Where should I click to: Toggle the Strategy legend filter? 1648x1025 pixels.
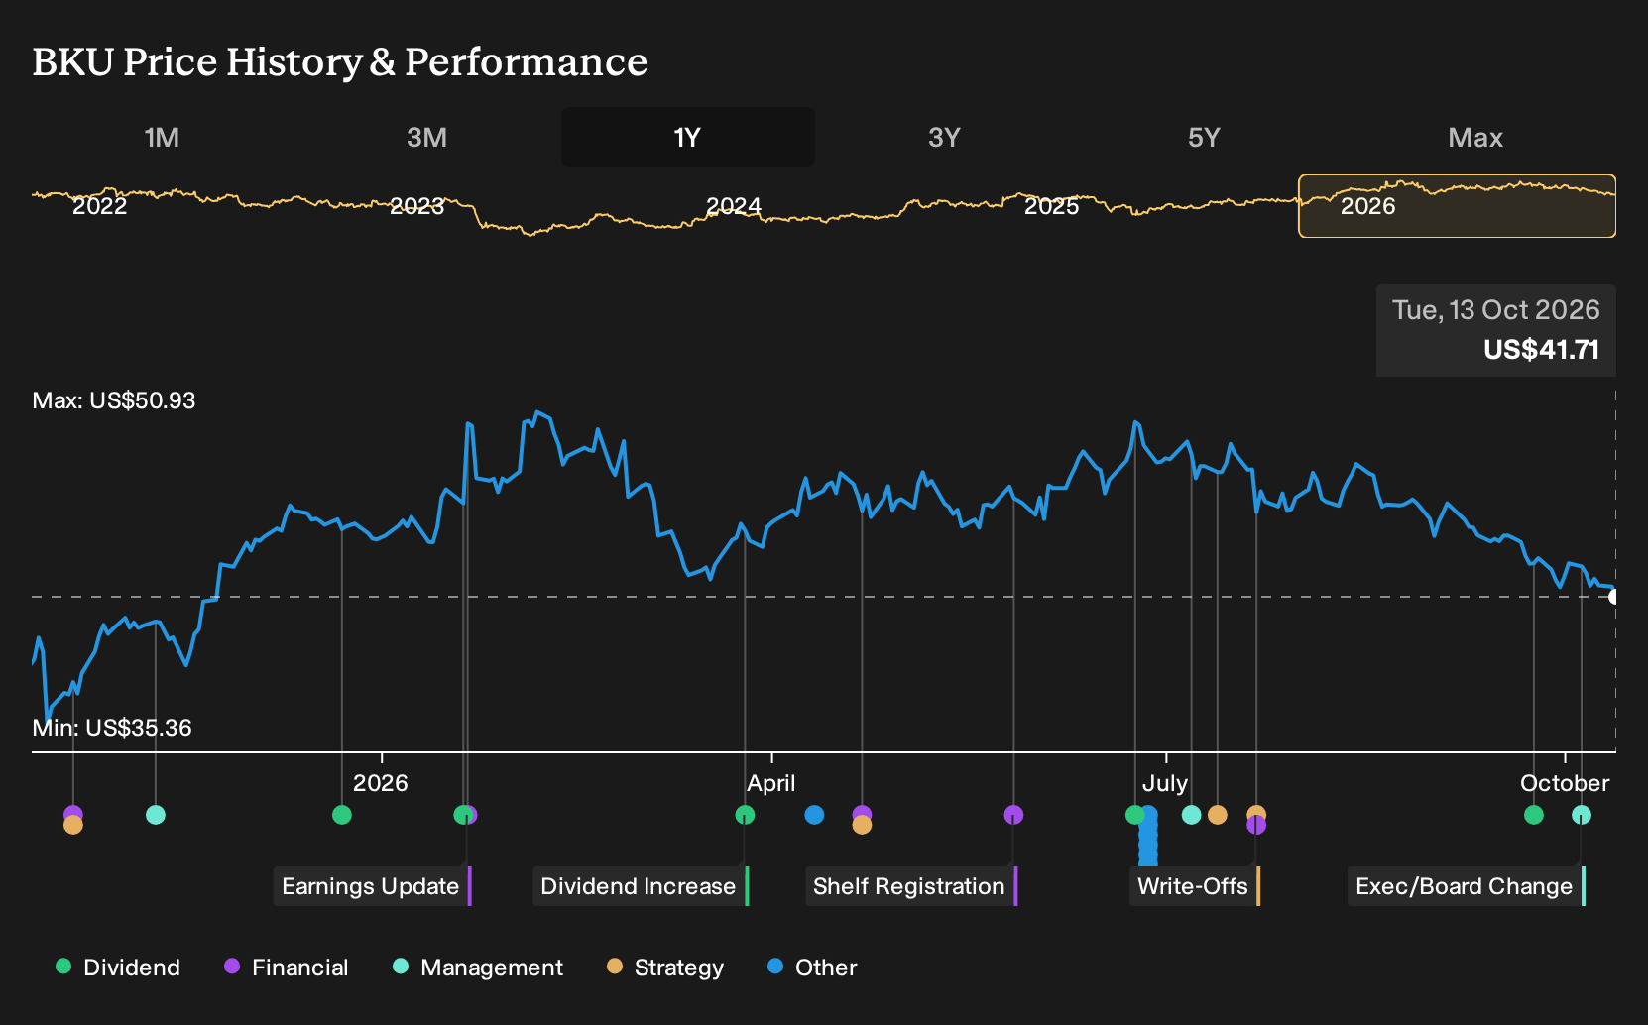tap(665, 968)
